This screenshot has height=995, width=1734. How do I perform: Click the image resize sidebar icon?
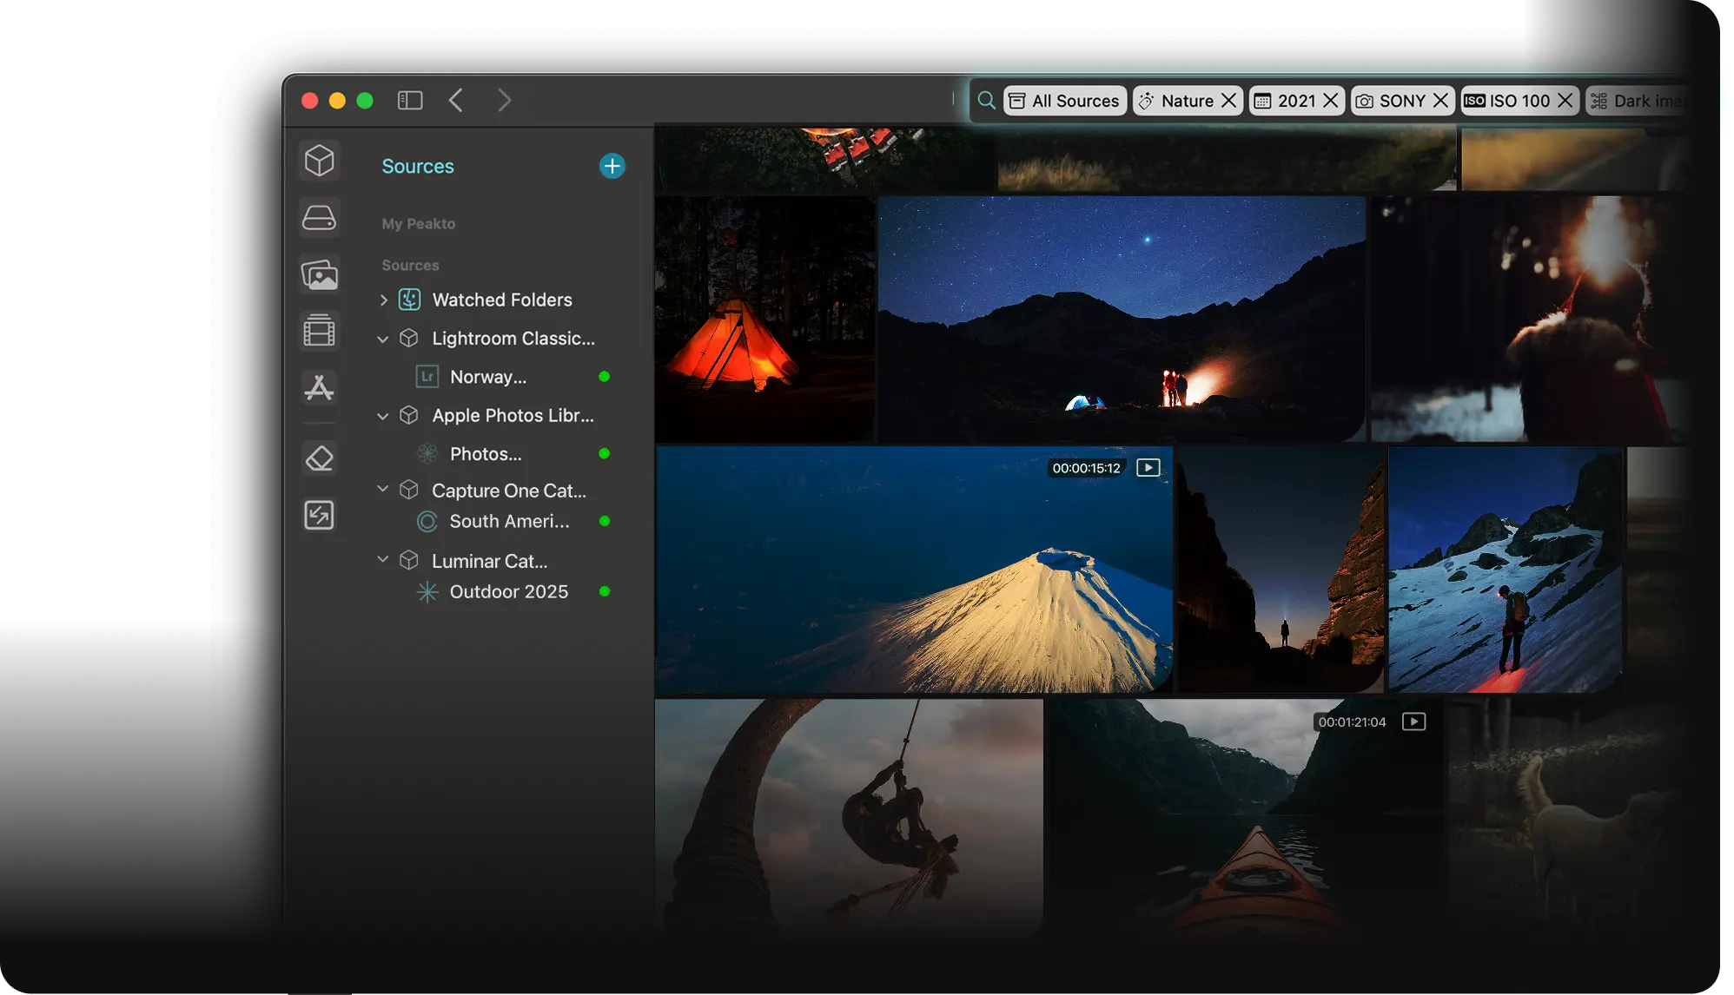tap(319, 515)
